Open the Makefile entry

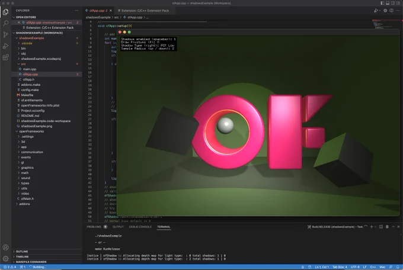(27, 95)
